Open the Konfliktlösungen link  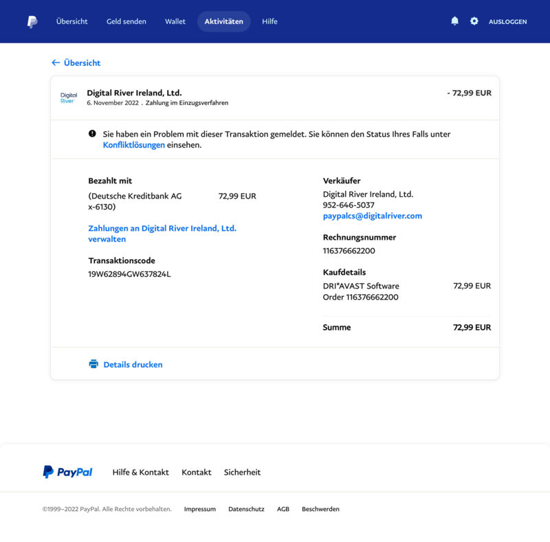click(133, 145)
